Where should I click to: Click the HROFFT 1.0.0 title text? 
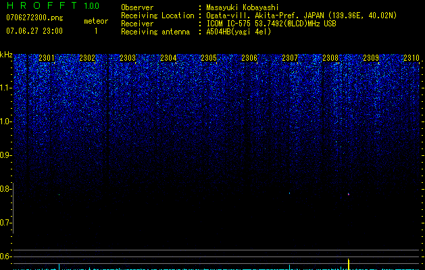pos(53,5)
